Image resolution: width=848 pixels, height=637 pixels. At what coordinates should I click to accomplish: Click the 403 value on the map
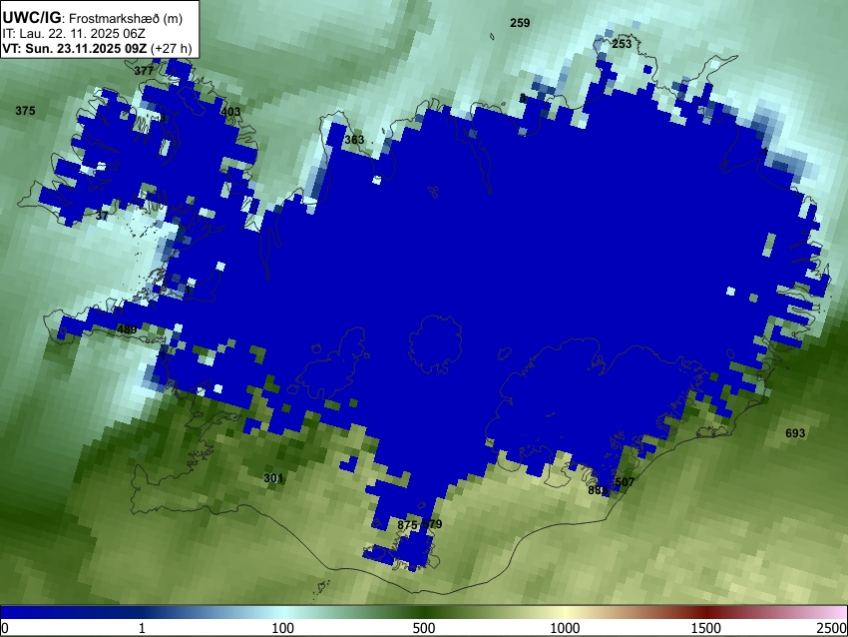point(230,112)
